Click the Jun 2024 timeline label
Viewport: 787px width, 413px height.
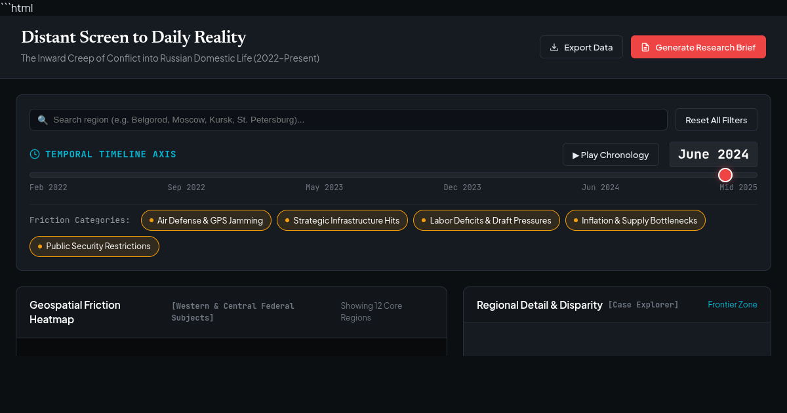tap(601, 187)
